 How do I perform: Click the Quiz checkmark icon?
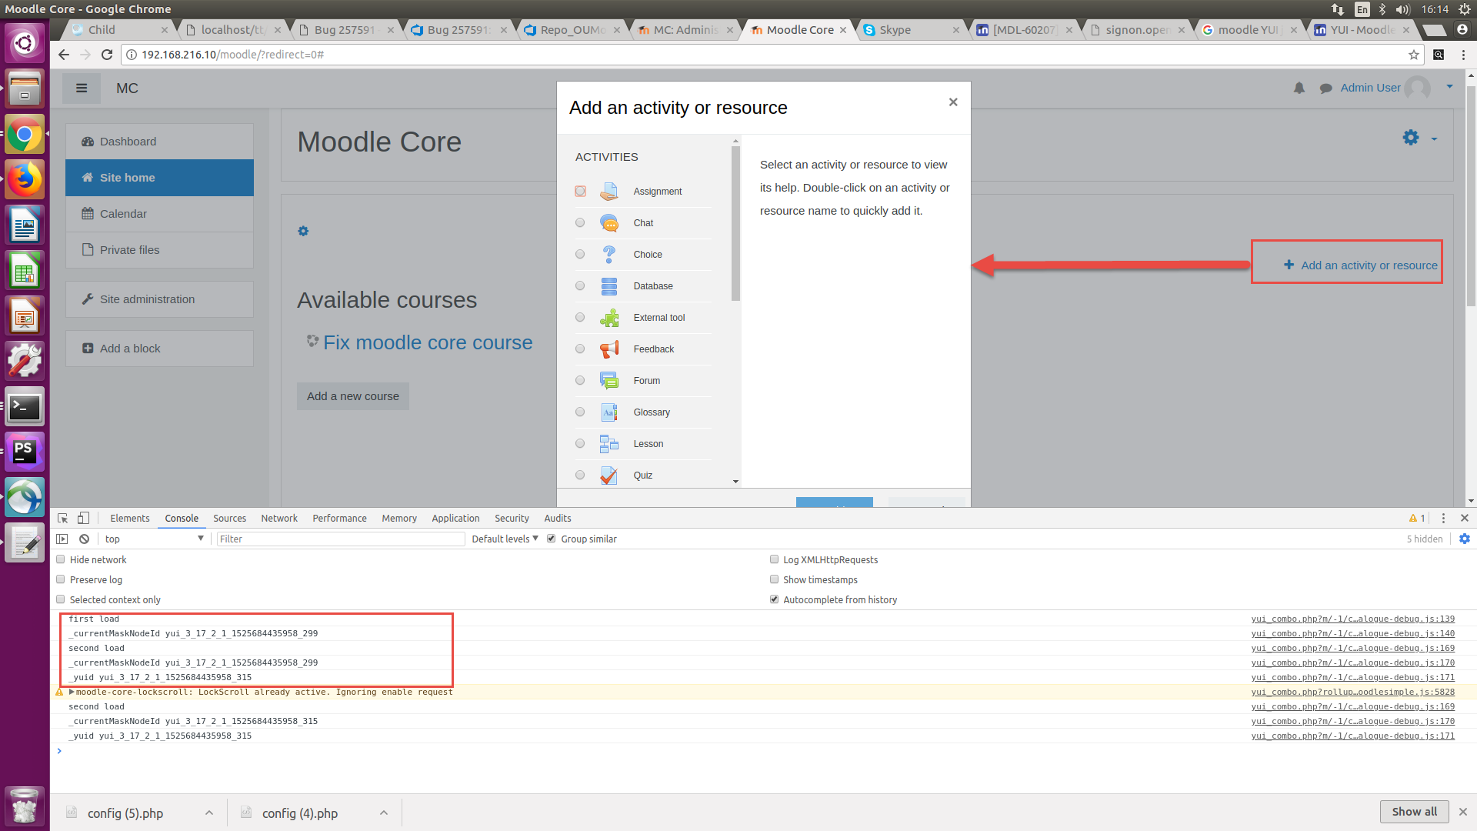tap(609, 476)
